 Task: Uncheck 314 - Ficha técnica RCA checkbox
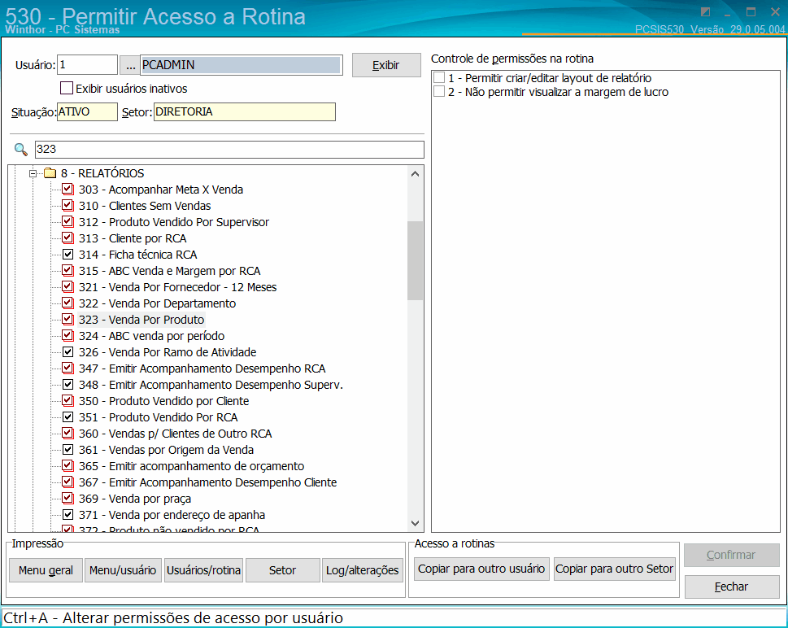point(67,255)
